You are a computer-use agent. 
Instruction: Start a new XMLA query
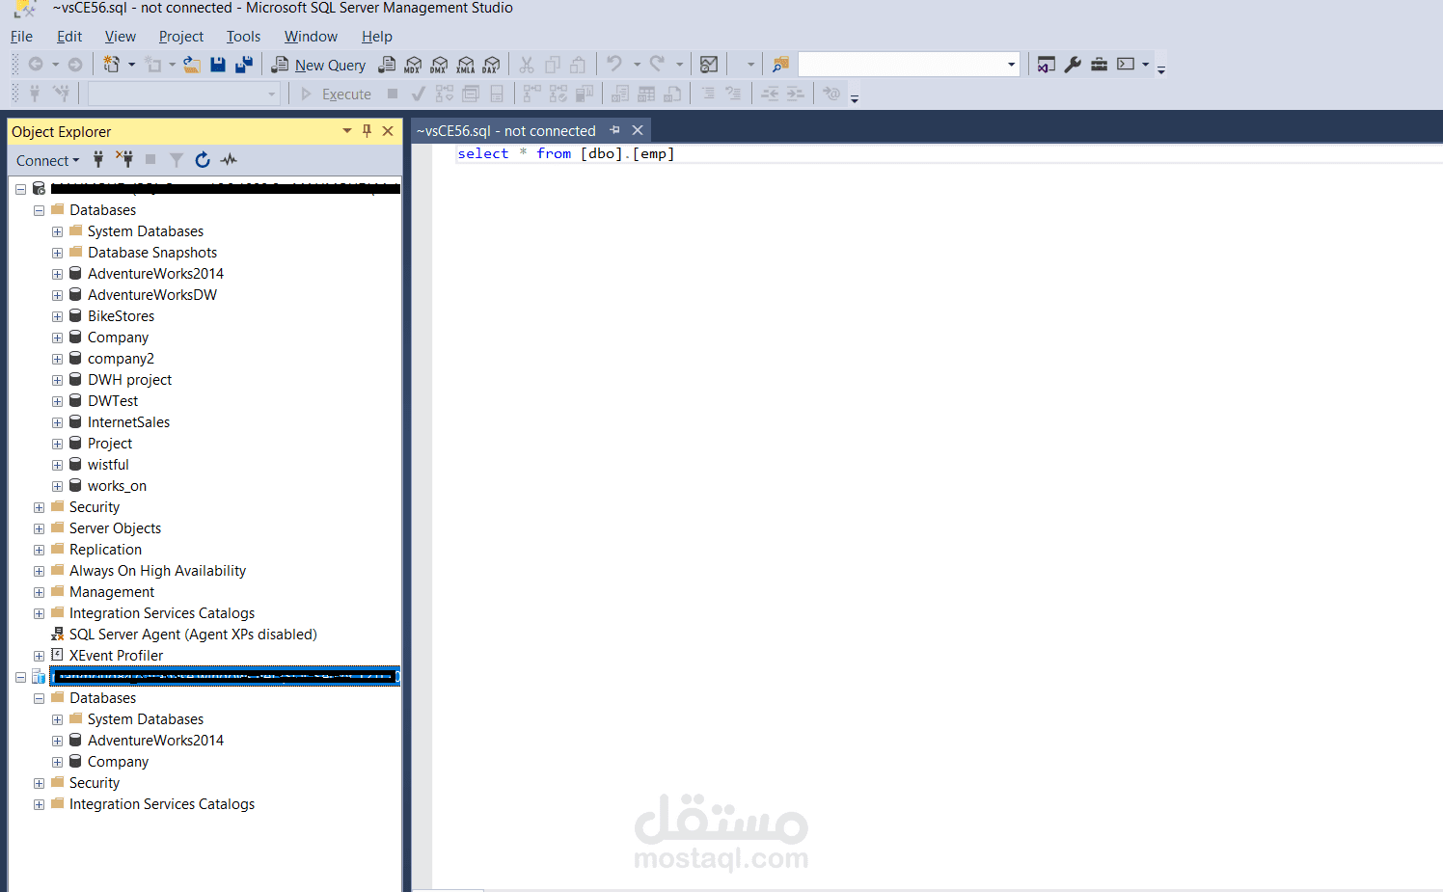[465, 65]
